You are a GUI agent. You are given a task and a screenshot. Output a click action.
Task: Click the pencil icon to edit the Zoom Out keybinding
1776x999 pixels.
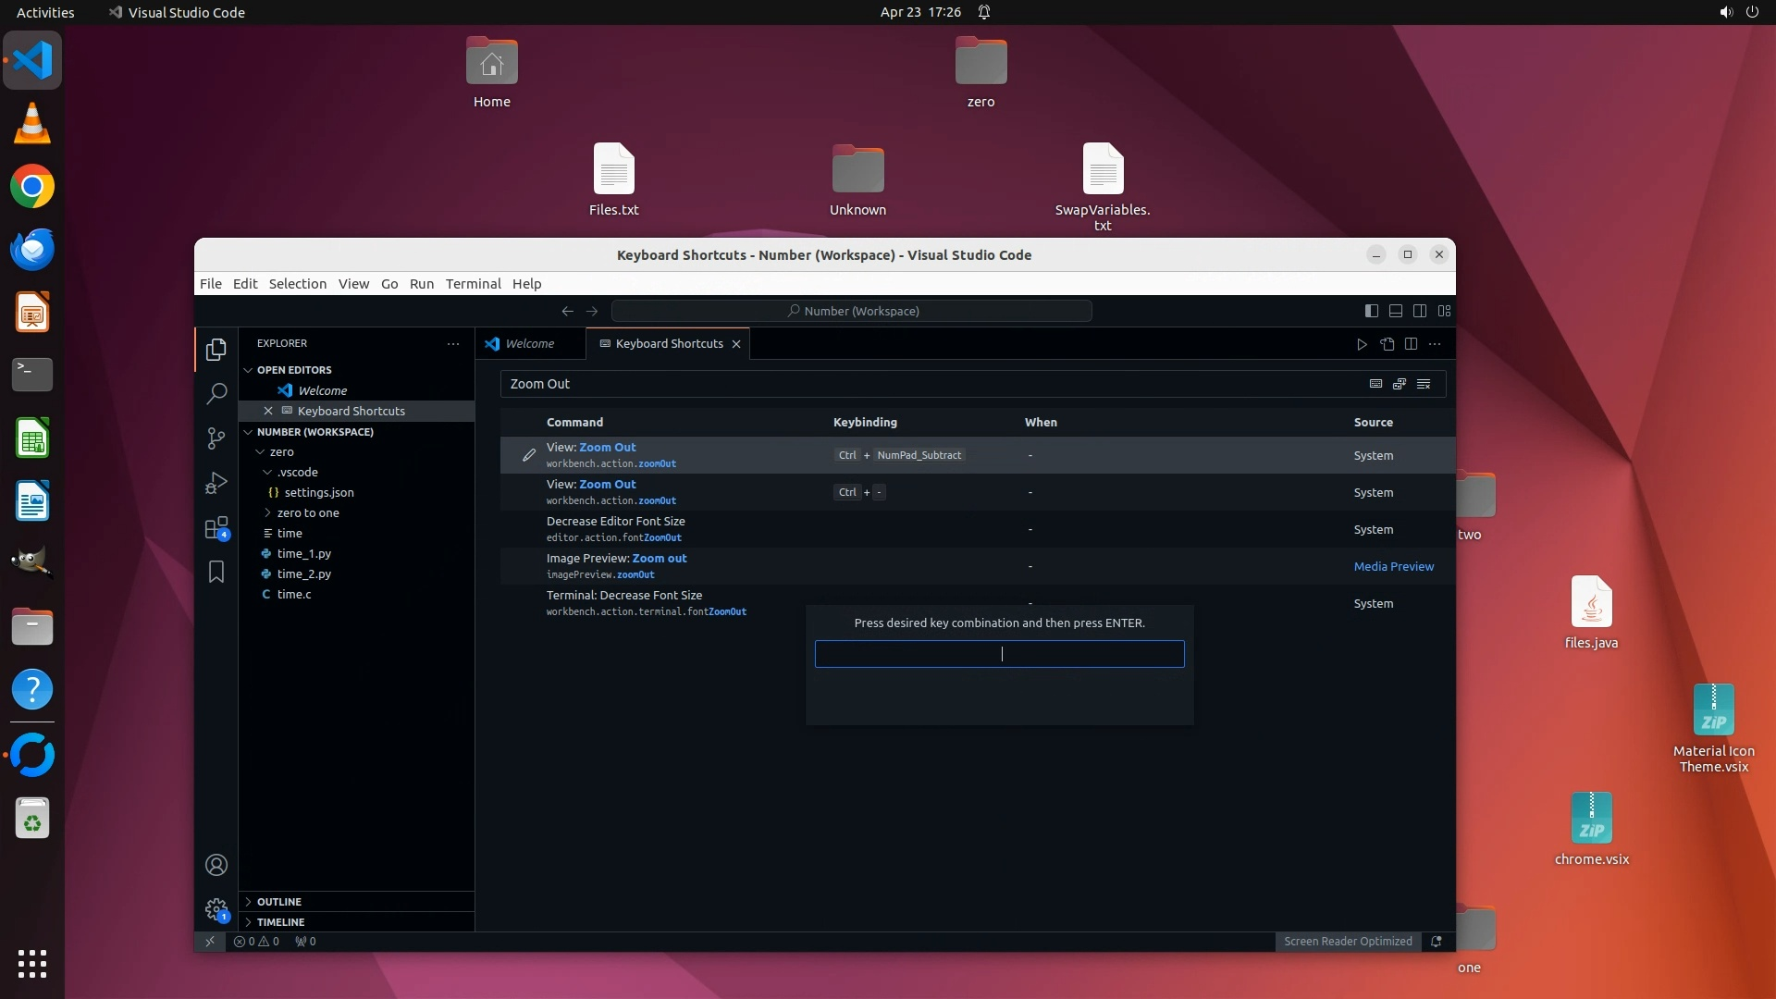[528, 455]
